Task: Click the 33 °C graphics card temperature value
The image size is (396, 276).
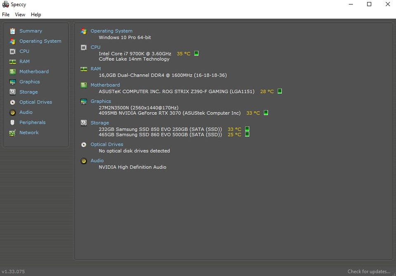Action: (253, 113)
